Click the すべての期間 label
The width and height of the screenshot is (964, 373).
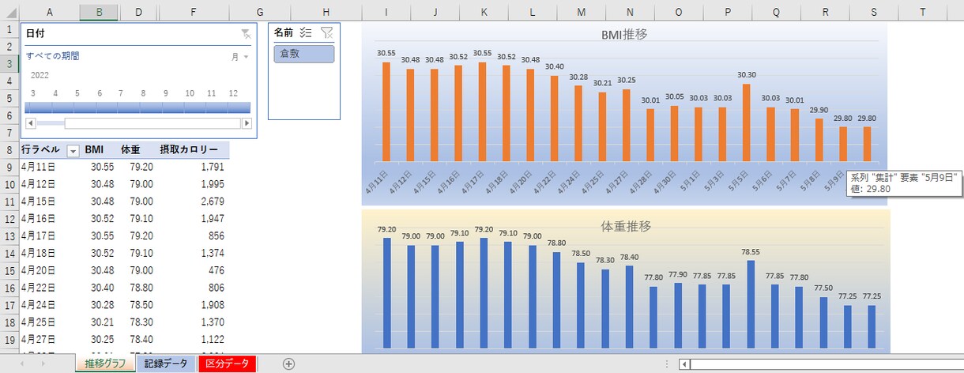point(53,56)
